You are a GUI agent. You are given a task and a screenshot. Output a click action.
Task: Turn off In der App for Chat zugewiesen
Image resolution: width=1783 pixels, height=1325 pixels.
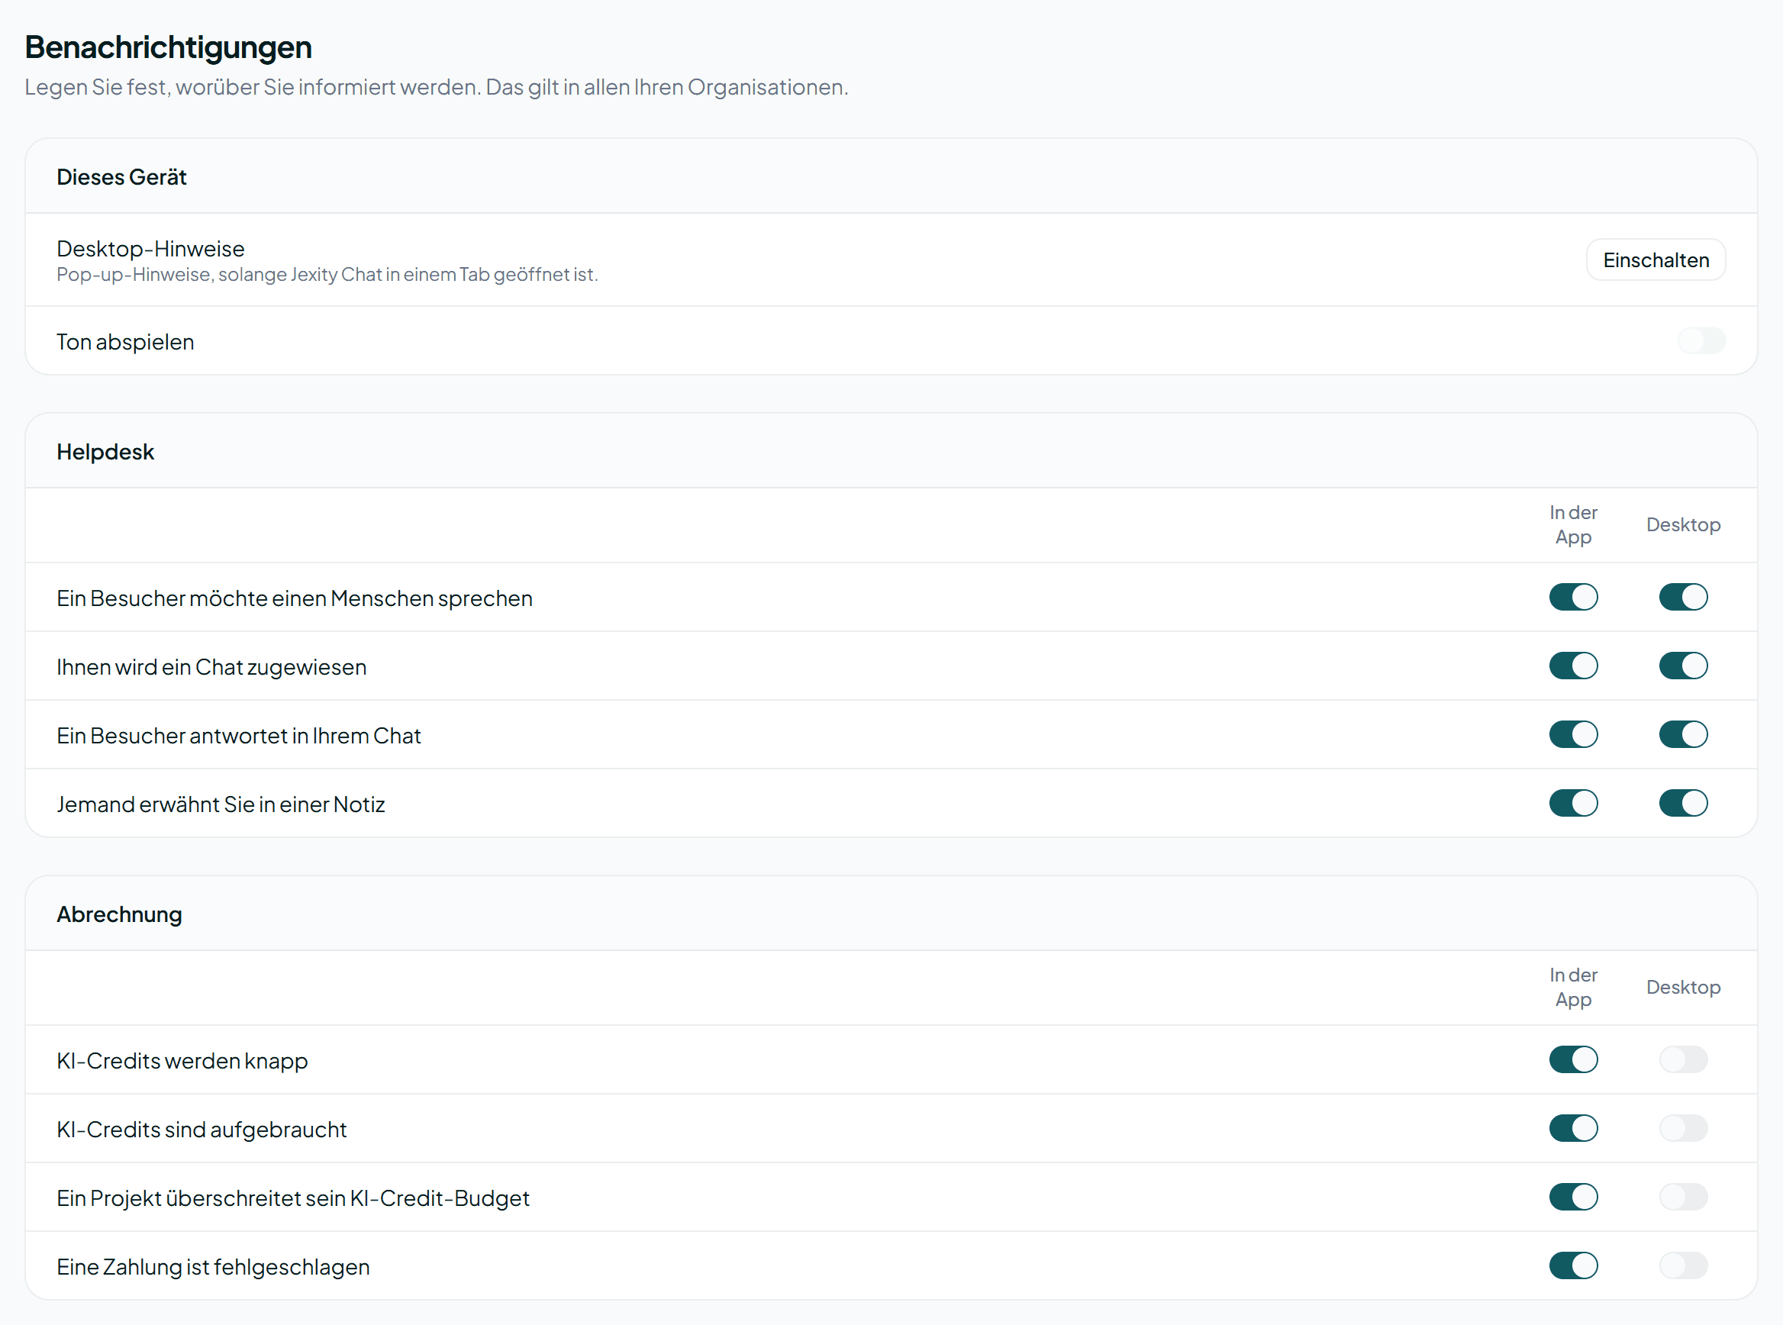point(1573,666)
